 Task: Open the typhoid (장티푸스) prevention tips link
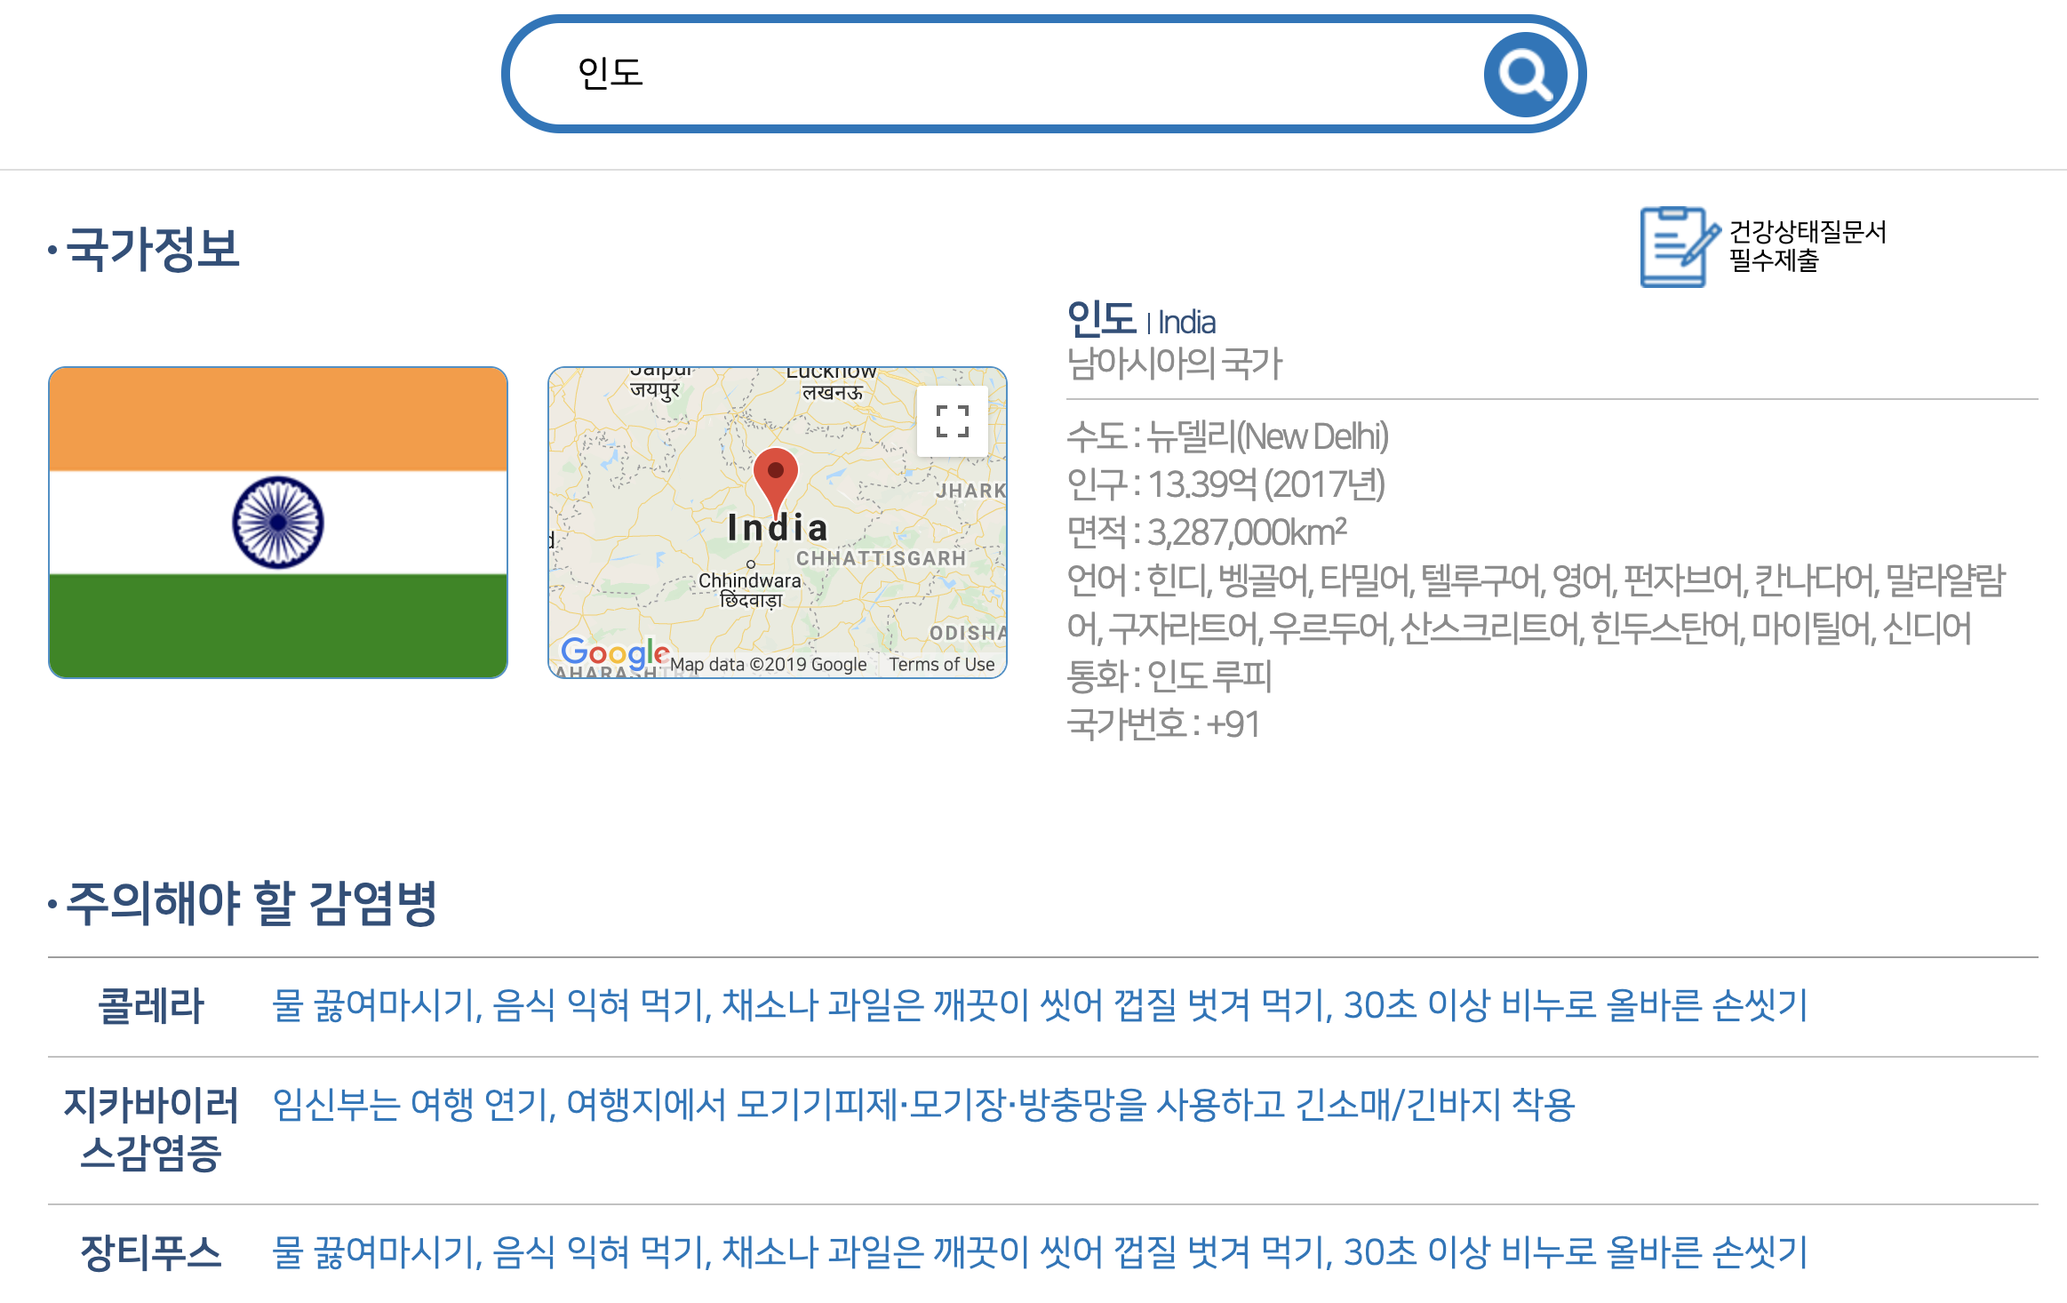[1039, 1252]
